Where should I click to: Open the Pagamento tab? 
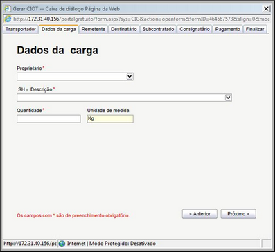(x=228, y=30)
